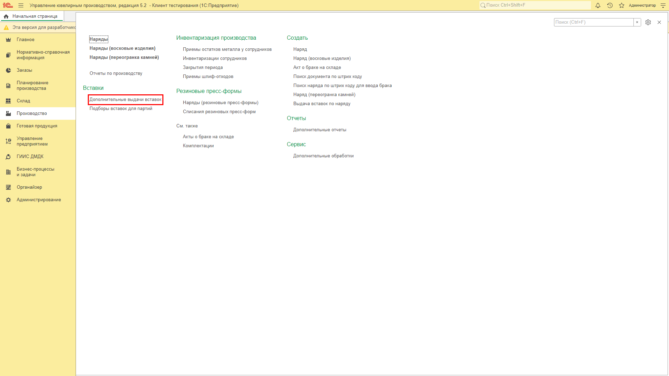669x376 pixels.
Task: Create Акт о браке на складе
Action: click(x=317, y=68)
